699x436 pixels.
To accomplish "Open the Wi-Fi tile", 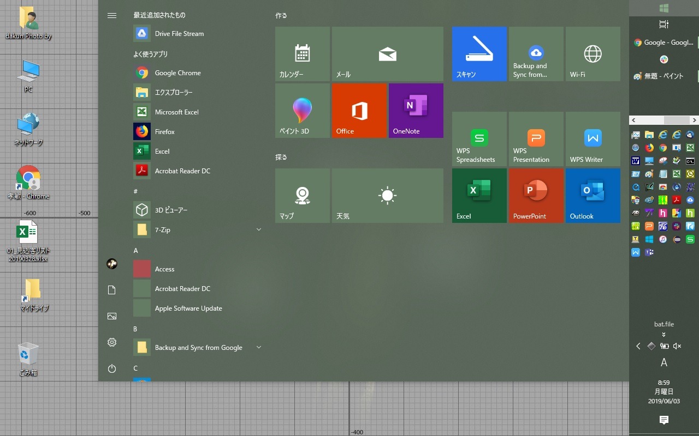I will [593, 54].
